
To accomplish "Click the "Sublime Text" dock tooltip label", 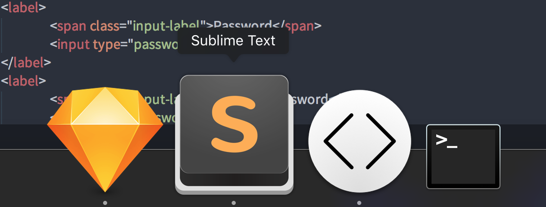I will (x=233, y=41).
